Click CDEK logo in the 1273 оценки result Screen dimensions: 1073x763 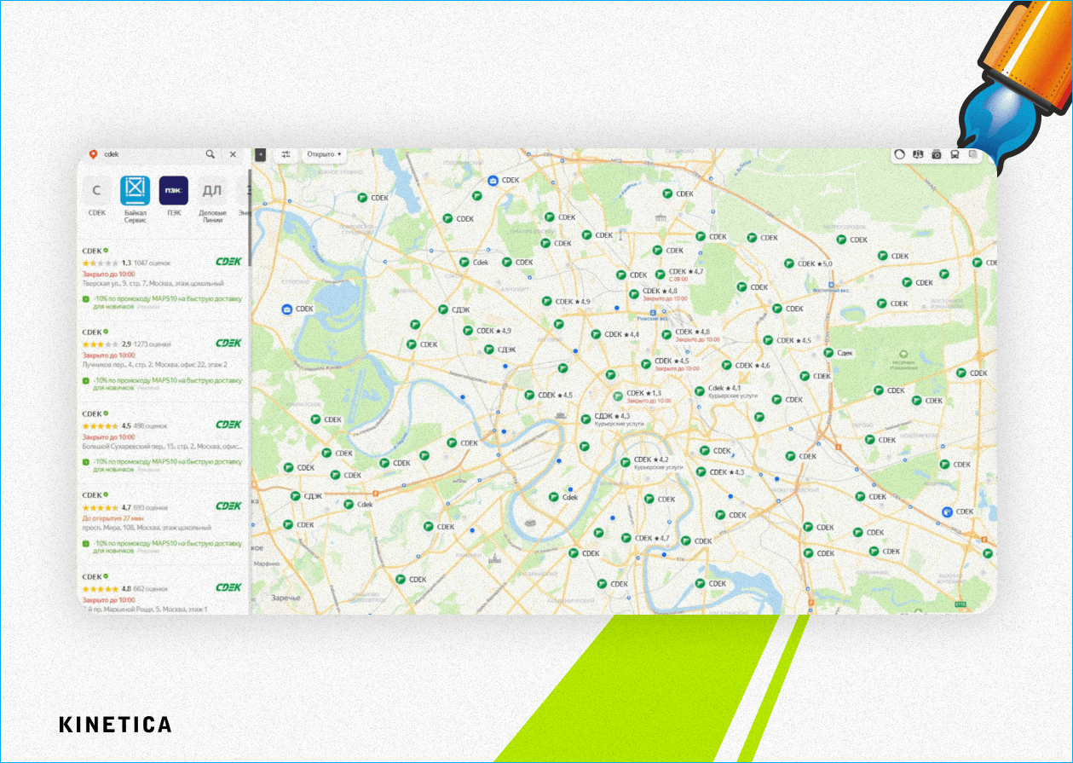coord(228,343)
